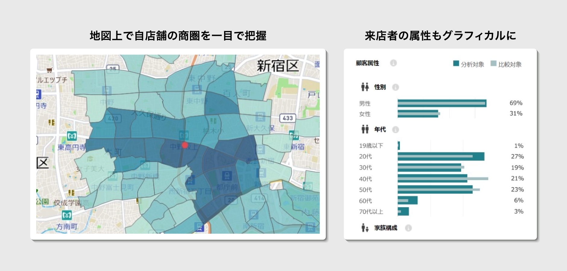Click the 70代以上 age bar

click(403, 211)
